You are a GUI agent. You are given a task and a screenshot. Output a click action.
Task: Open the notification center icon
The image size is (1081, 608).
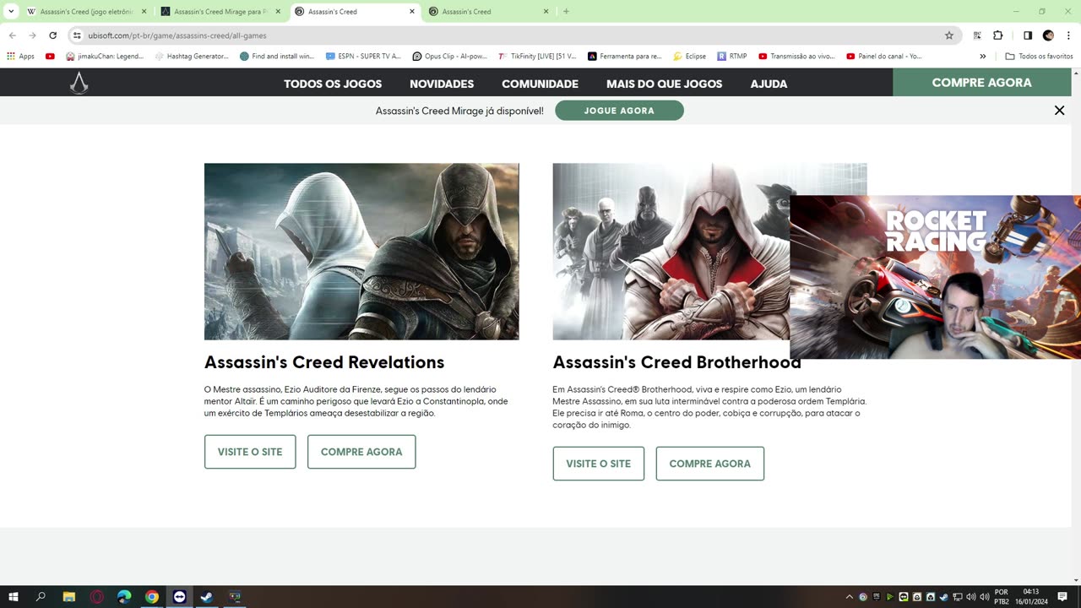[1062, 597]
